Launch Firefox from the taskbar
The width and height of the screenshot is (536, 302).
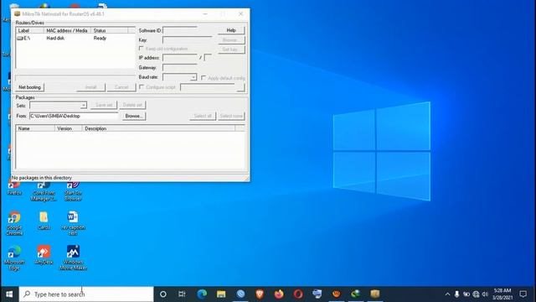coord(279,294)
